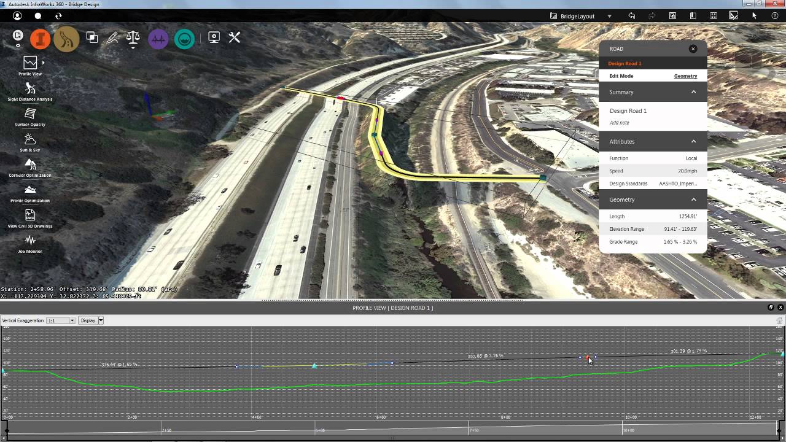Click the proposals stacked squares icon in top bar
This screenshot has height=442, width=786.
click(x=672, y=16)
